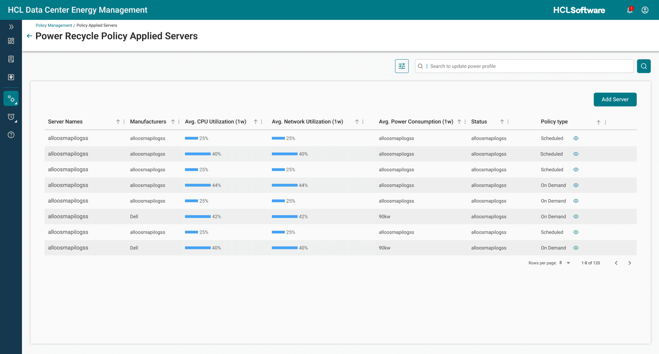The image size is (659, 354).
Task: Follow the Policy Management breadcrumb link
Action: tap(54, 25)
